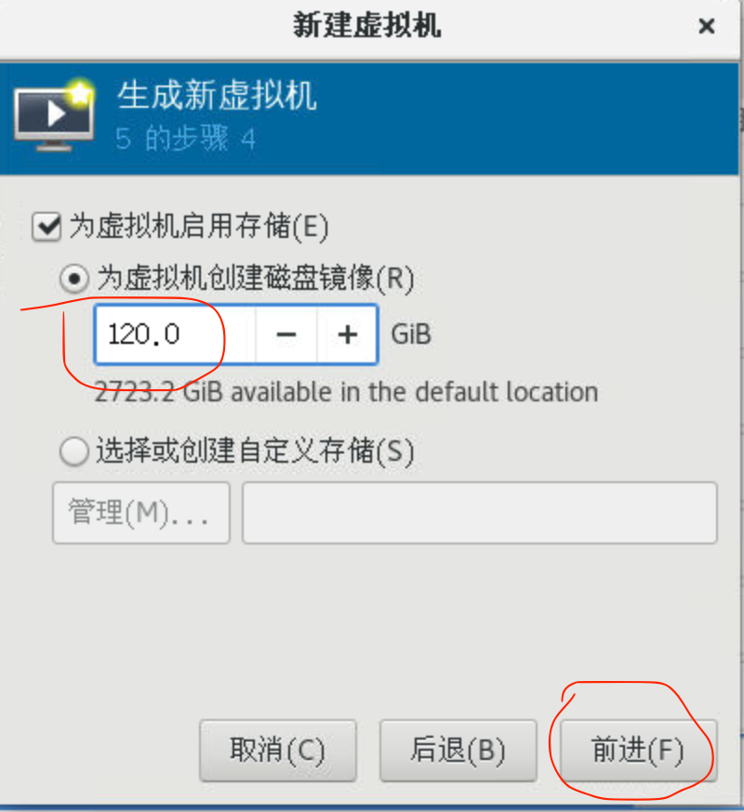Click 取消(C) to cancel
Screen dimensions: 744x812
[x=278, y=751]
